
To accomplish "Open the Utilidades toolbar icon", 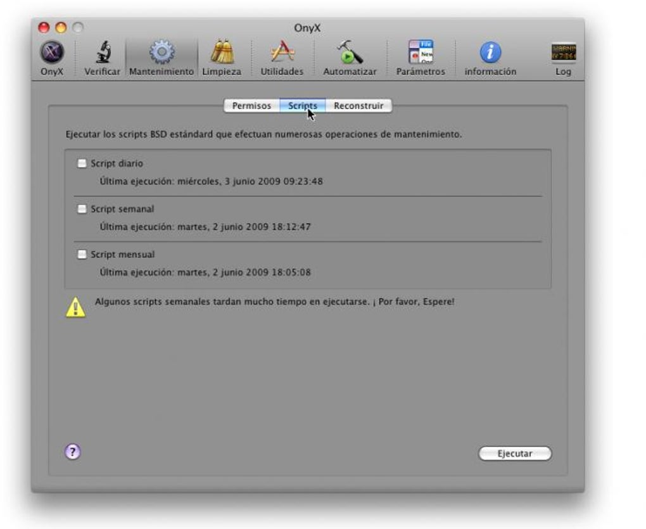I will coord(282,52).
